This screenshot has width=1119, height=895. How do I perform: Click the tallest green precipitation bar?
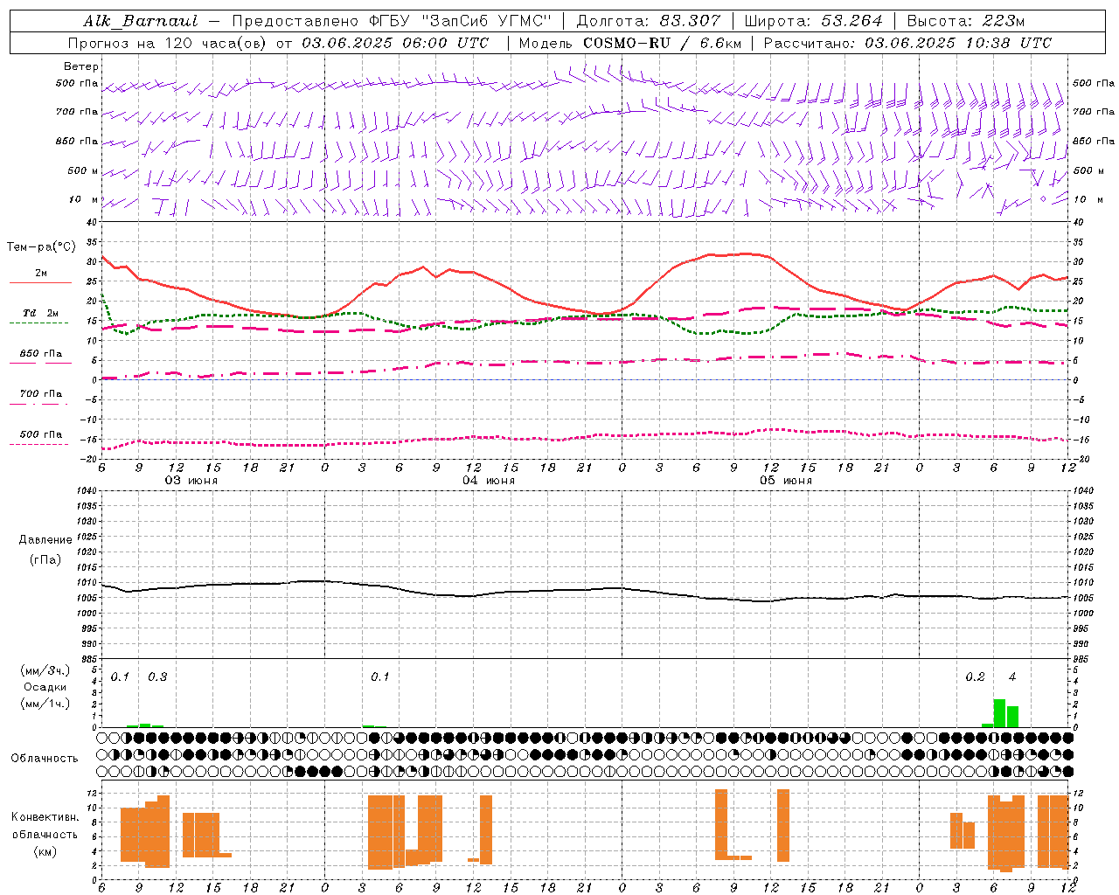point(999,713)
